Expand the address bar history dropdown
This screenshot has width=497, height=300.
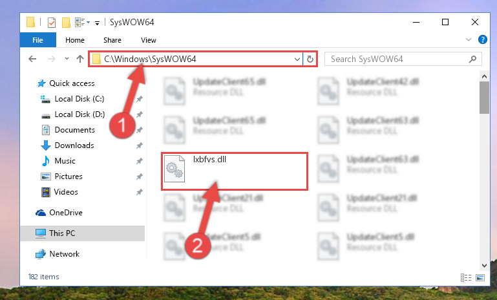[297, 59]
